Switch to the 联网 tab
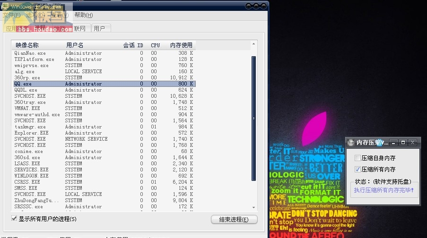 pyautogui.click(x=80, y=28)
